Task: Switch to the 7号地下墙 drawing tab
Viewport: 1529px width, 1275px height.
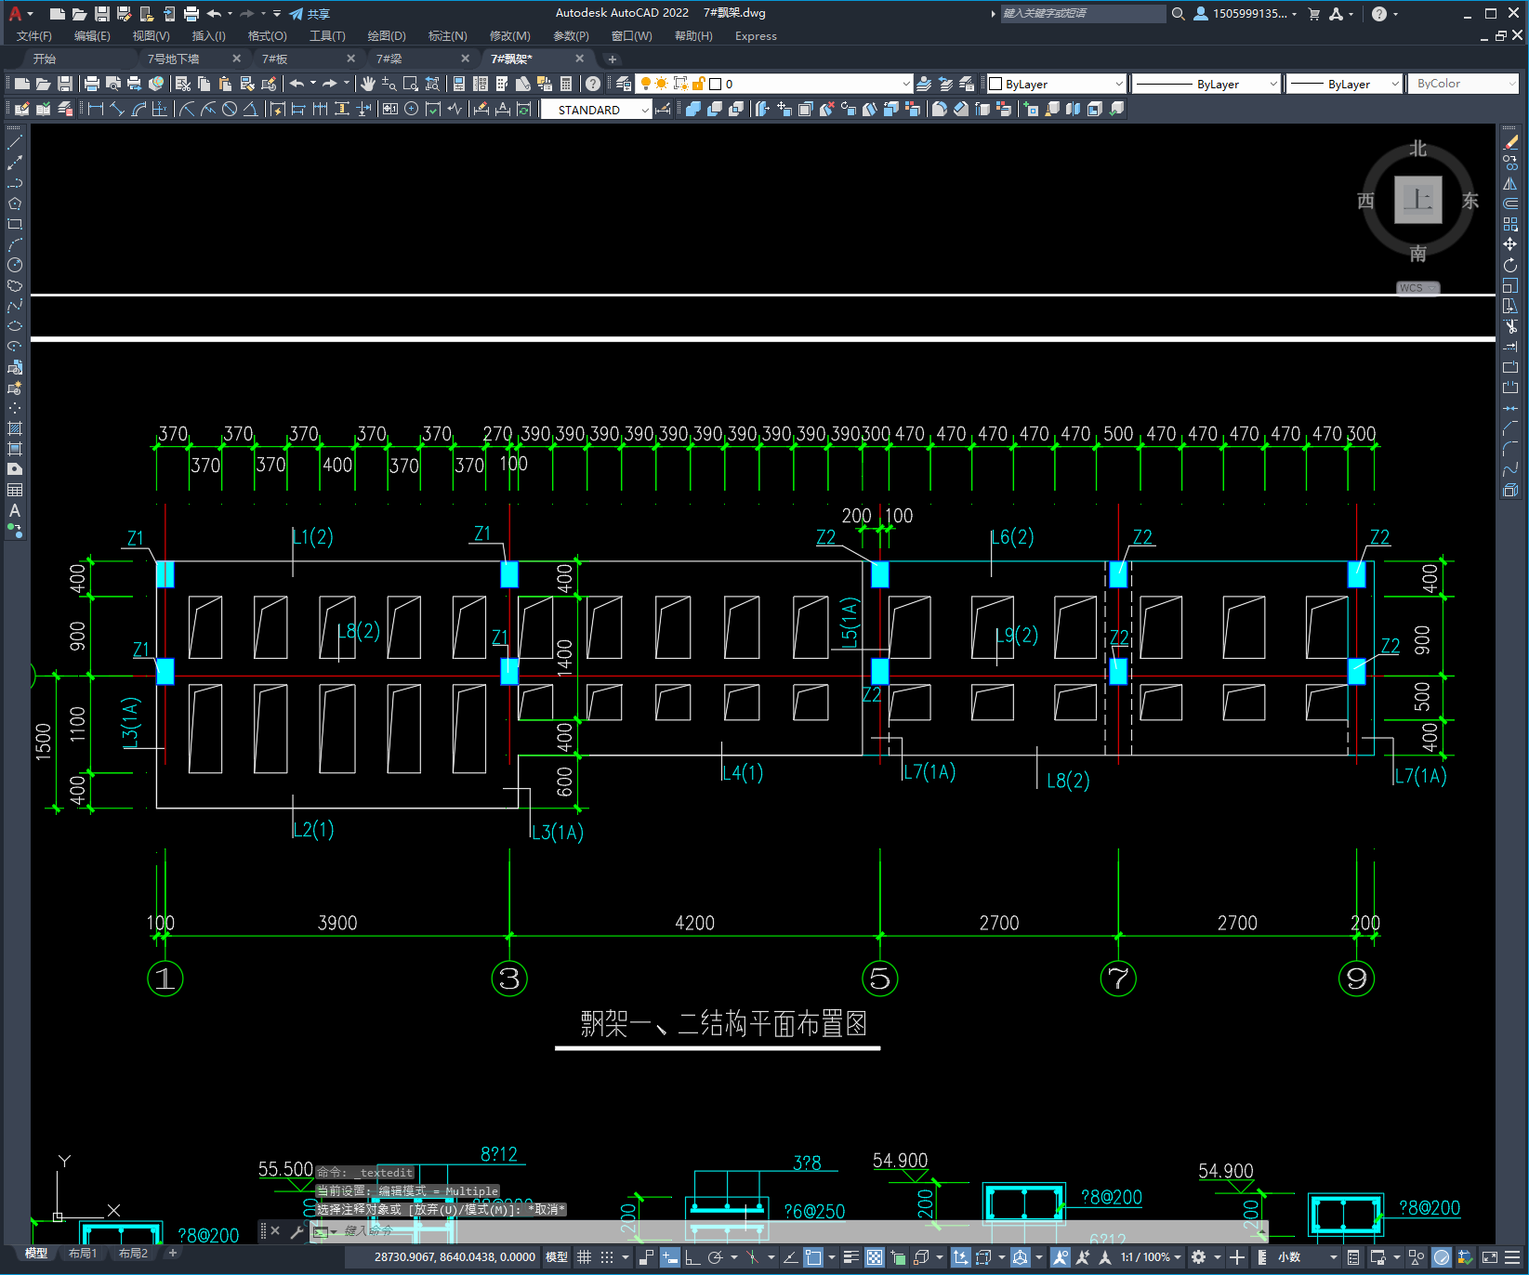Action: click(x=174, y=59)
